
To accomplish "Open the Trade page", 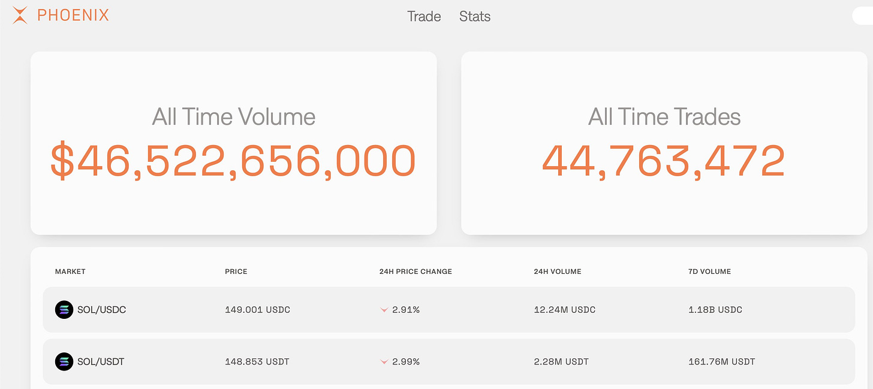I will pyautogui.click(x=424, y=17).
